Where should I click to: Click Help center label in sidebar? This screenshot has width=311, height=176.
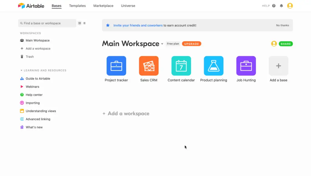point(34,95)
